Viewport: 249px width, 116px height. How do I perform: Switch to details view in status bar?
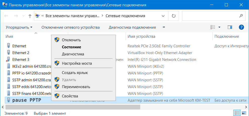pyautogui.click(x=237, y=112)
